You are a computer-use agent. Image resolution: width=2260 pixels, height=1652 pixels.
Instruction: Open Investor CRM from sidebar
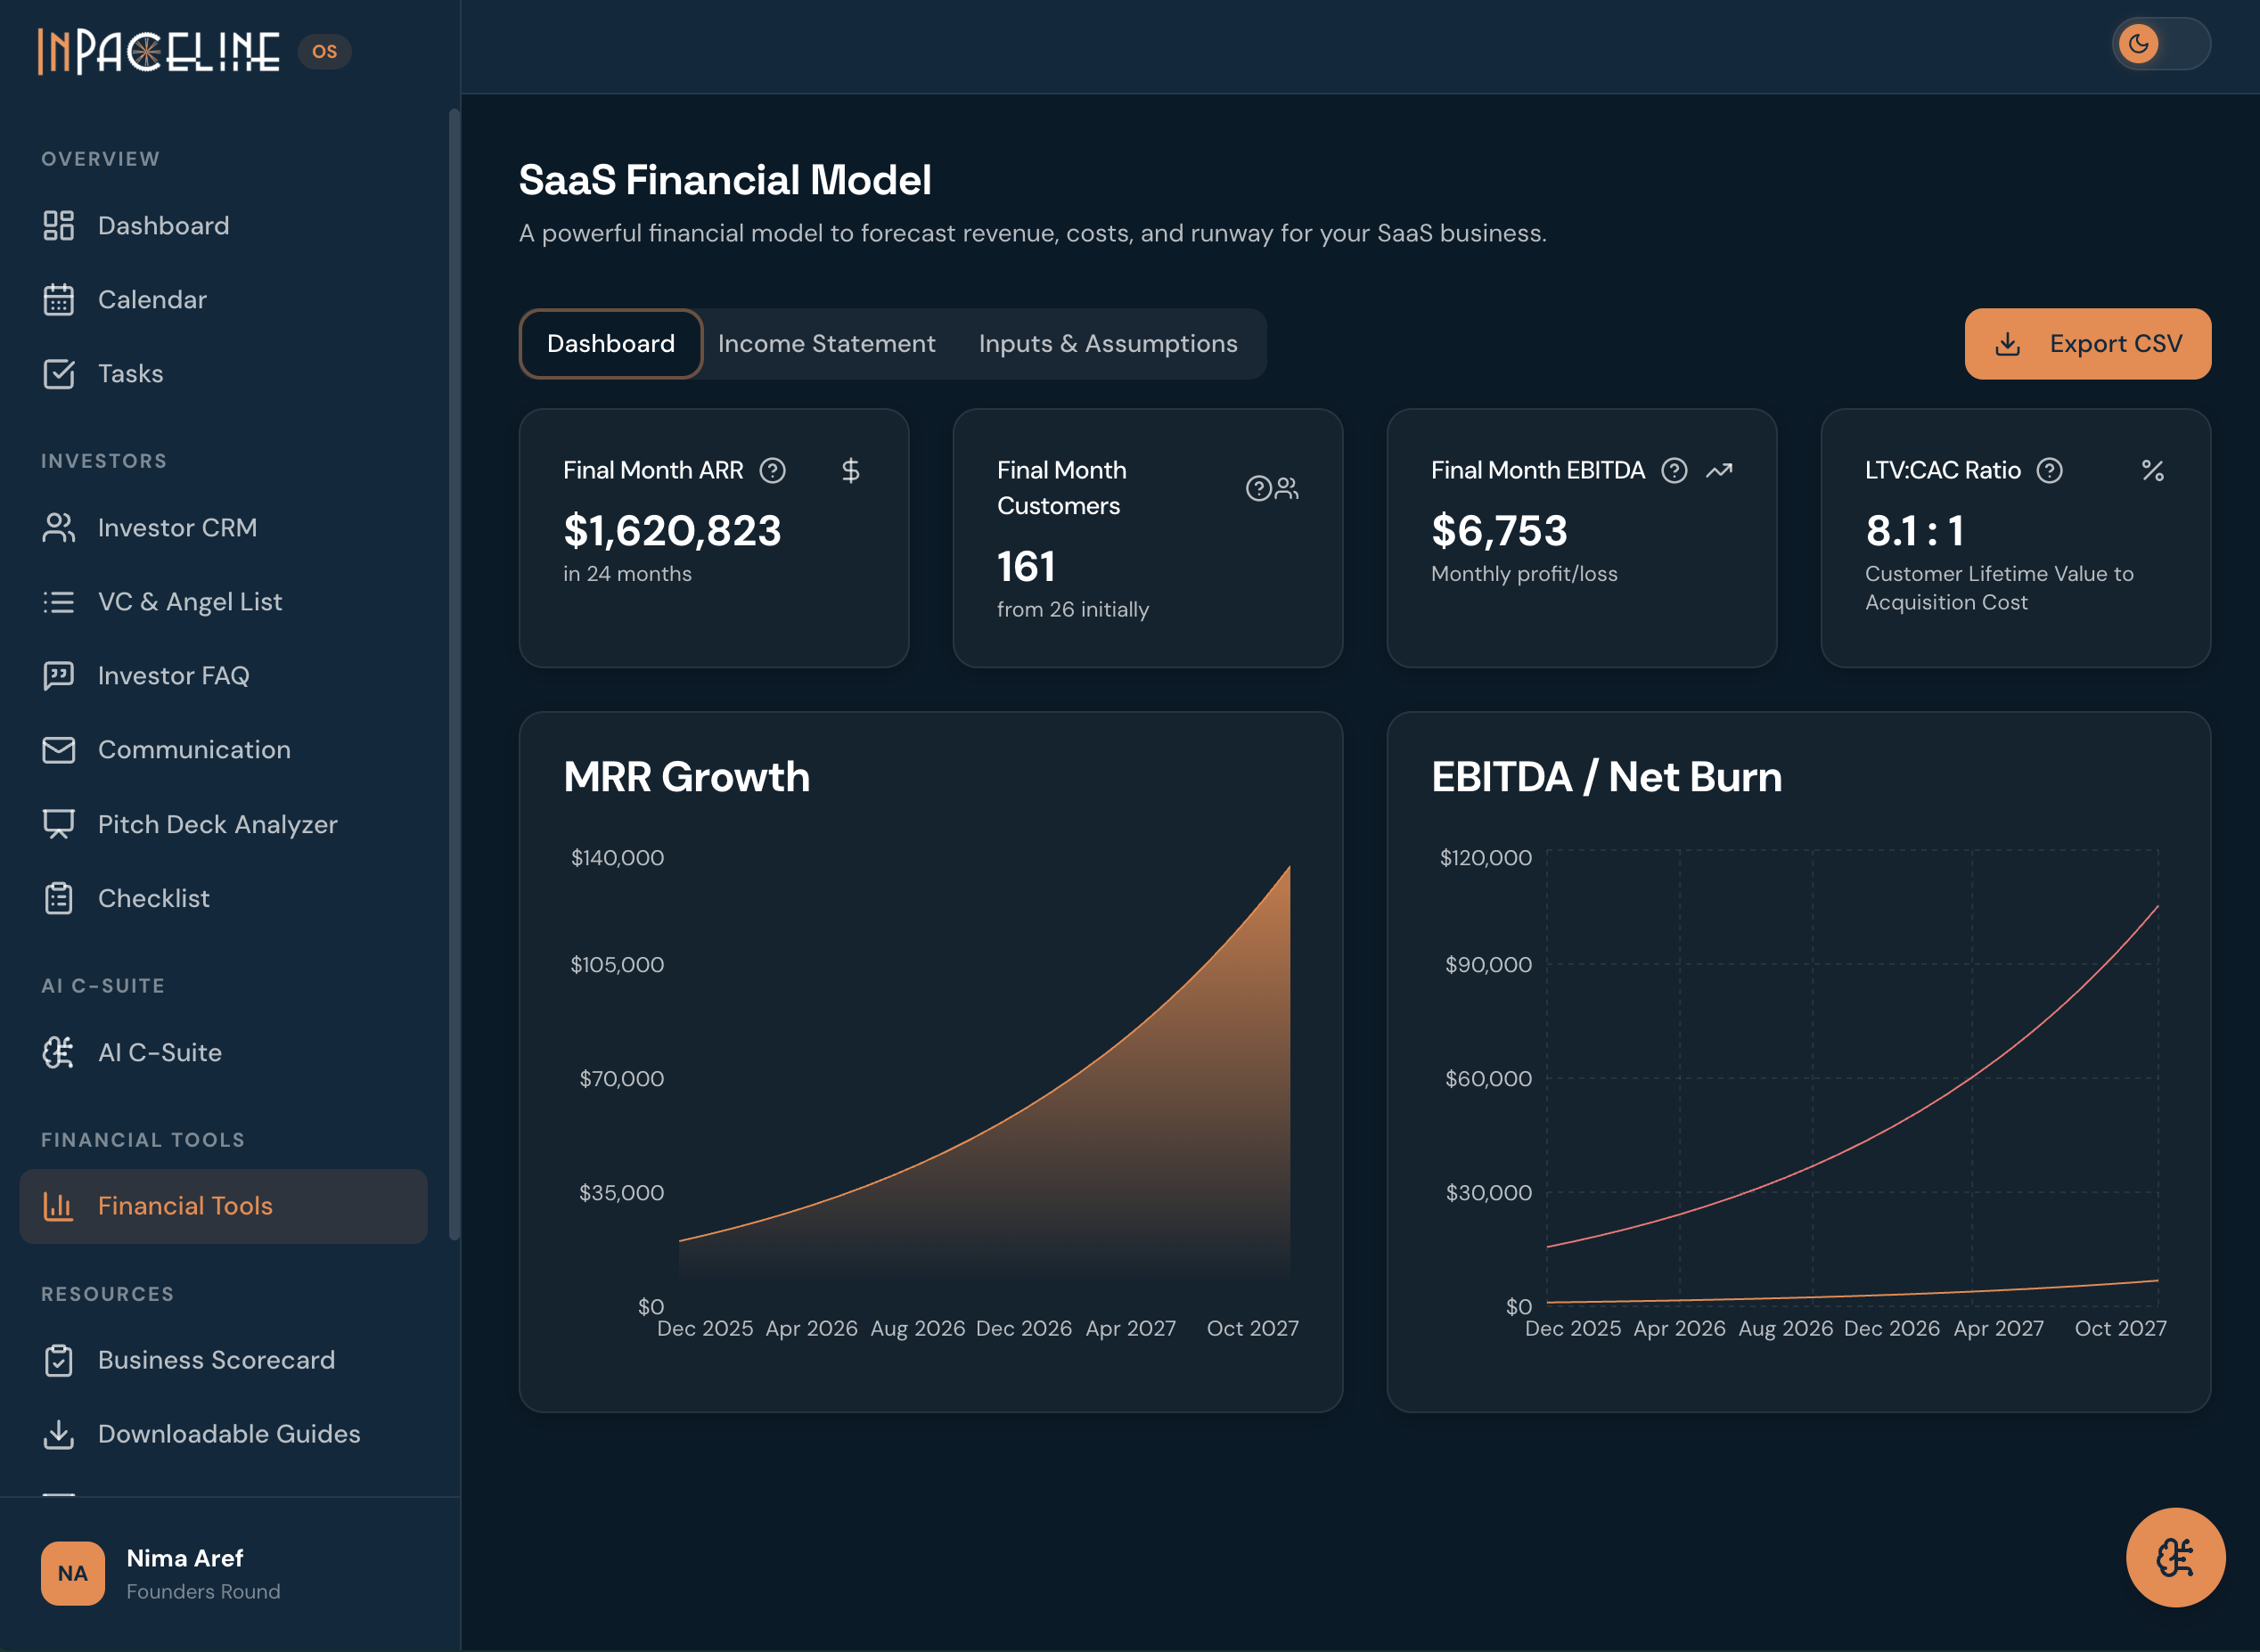coord(177,527)
